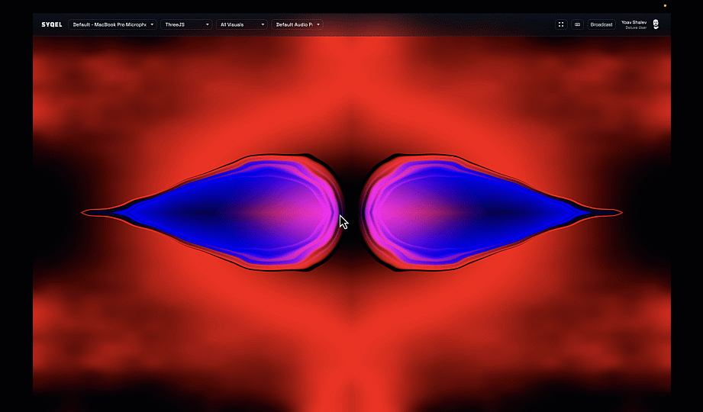Viewport: 703px width, 412px height.
Task: Click the arrow on the Default Audio dropdown
Action: [318, 24]
